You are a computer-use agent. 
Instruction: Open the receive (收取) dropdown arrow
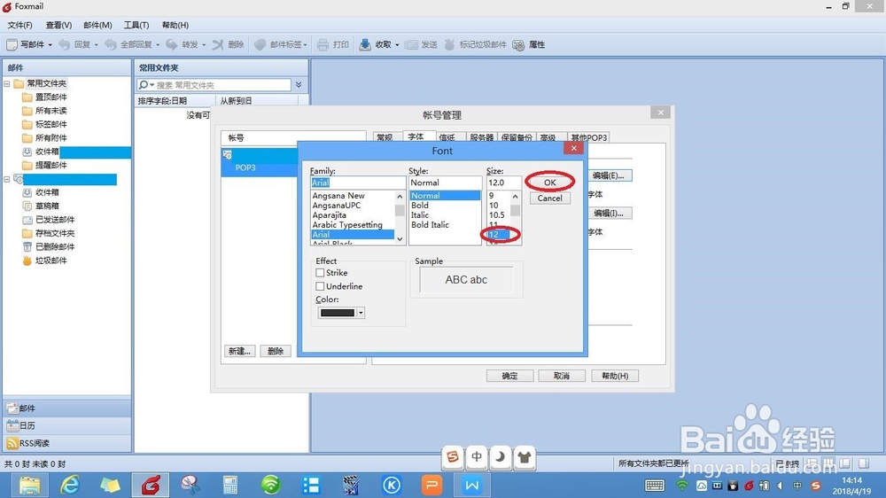(397, 44)
